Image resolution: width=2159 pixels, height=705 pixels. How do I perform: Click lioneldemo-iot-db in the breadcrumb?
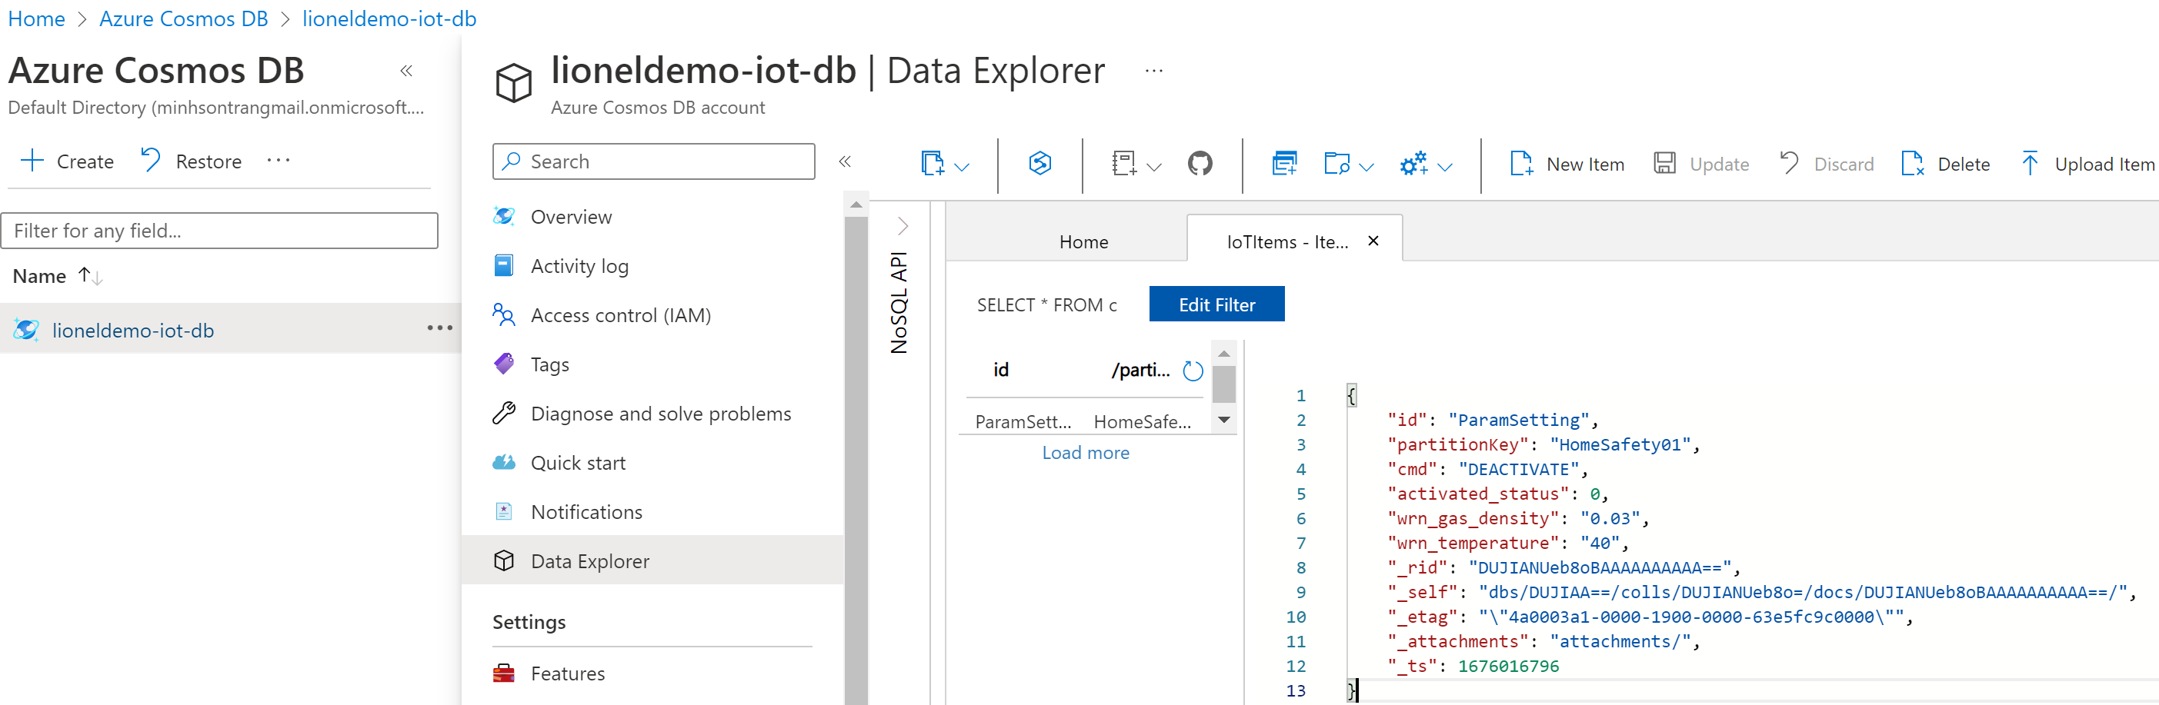click(x=389, y=18)
